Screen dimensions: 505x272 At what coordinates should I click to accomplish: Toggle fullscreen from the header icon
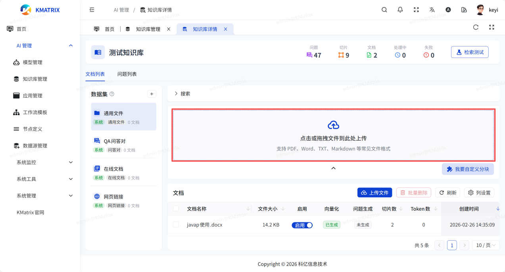416,10
